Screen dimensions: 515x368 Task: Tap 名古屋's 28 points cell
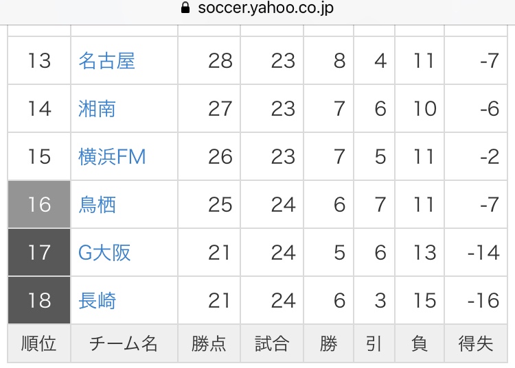point(220,61)
